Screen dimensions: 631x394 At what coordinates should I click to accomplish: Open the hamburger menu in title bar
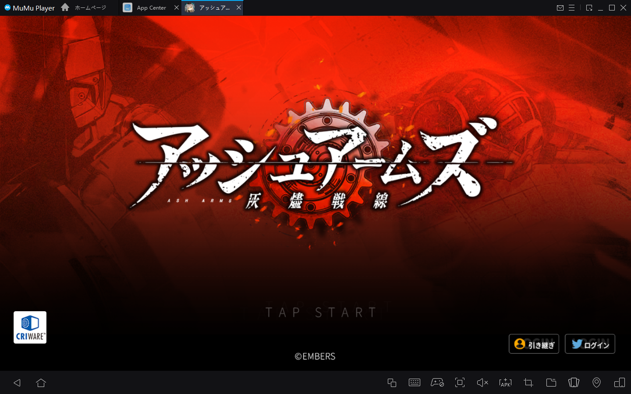pyautogui.click(x=571, y=8)
